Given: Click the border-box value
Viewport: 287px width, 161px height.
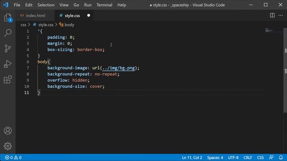Looking at the screenshot, I should (90, 50).
